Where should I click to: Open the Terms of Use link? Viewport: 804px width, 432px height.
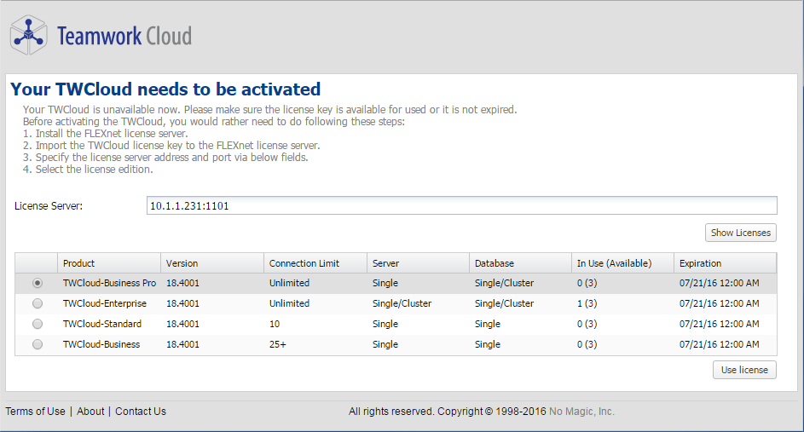[x=35, y=412]
